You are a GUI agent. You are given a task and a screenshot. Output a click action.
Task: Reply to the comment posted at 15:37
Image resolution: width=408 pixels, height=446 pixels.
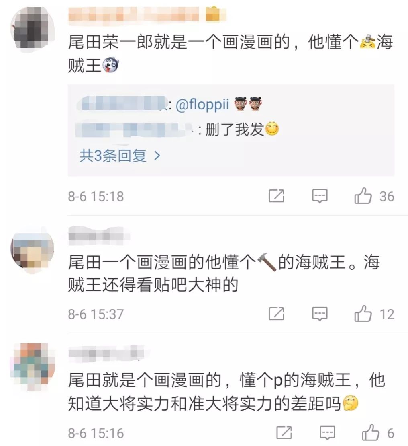320,314
